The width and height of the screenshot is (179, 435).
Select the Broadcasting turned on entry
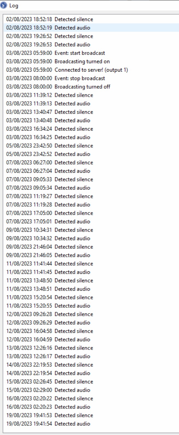(x=92, y=61)
